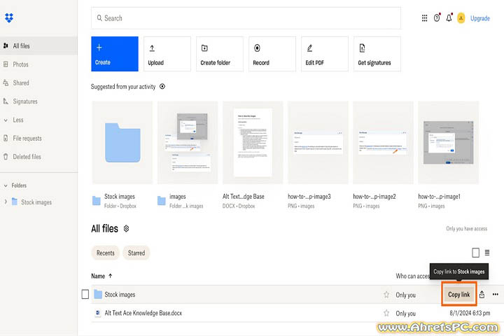Toggle suggested activity visibility eye icon

[x=162, y=87]
